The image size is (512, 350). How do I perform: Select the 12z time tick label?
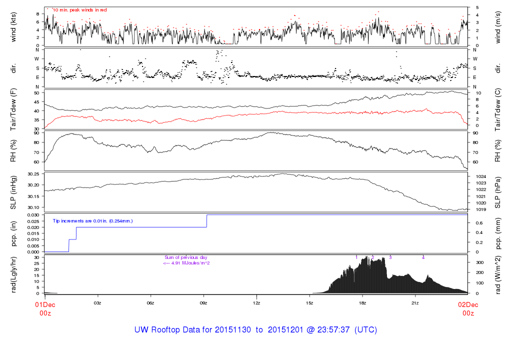[x=256, y=303]
